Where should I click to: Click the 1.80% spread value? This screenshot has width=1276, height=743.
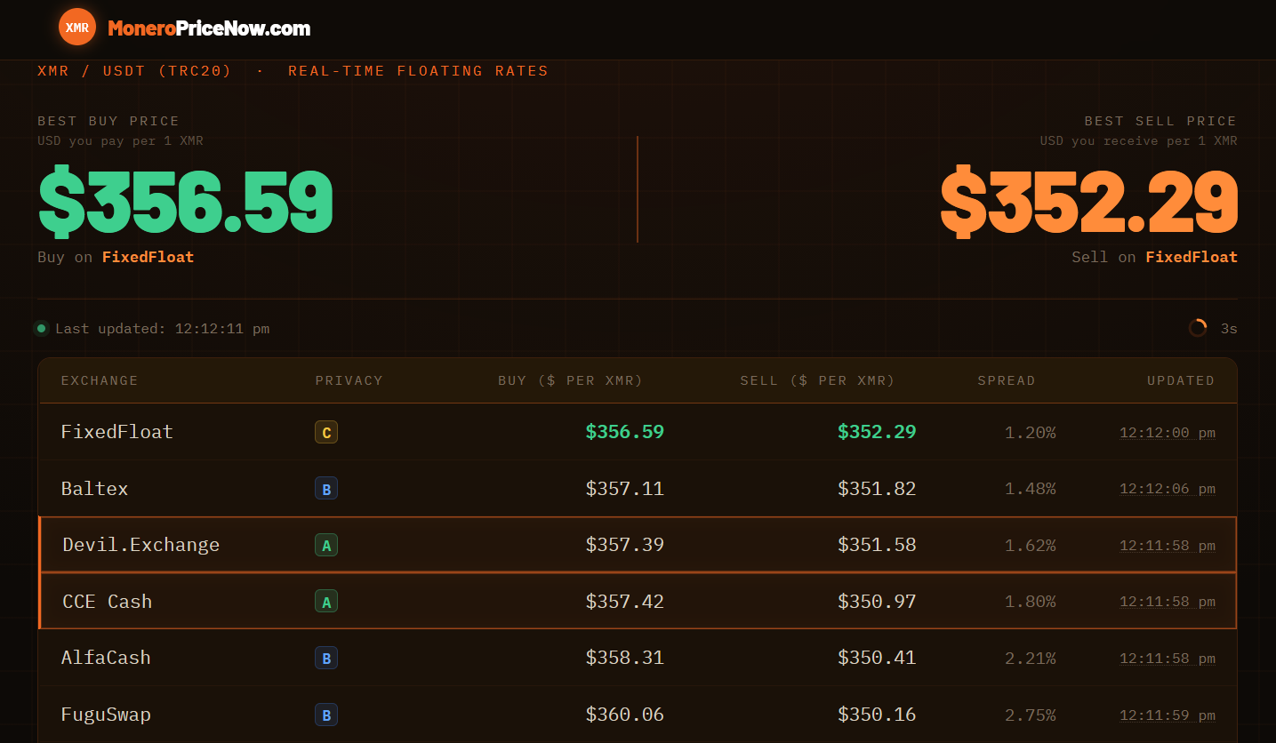coord(1031,602)
